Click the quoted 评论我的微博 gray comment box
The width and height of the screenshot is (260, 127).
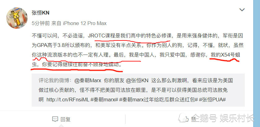[x=138, y=90]
